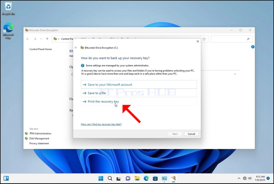Viewport: 274px width, 184px height.
Task: Open the notification badge in the taskbar
Action: [268, 178]
